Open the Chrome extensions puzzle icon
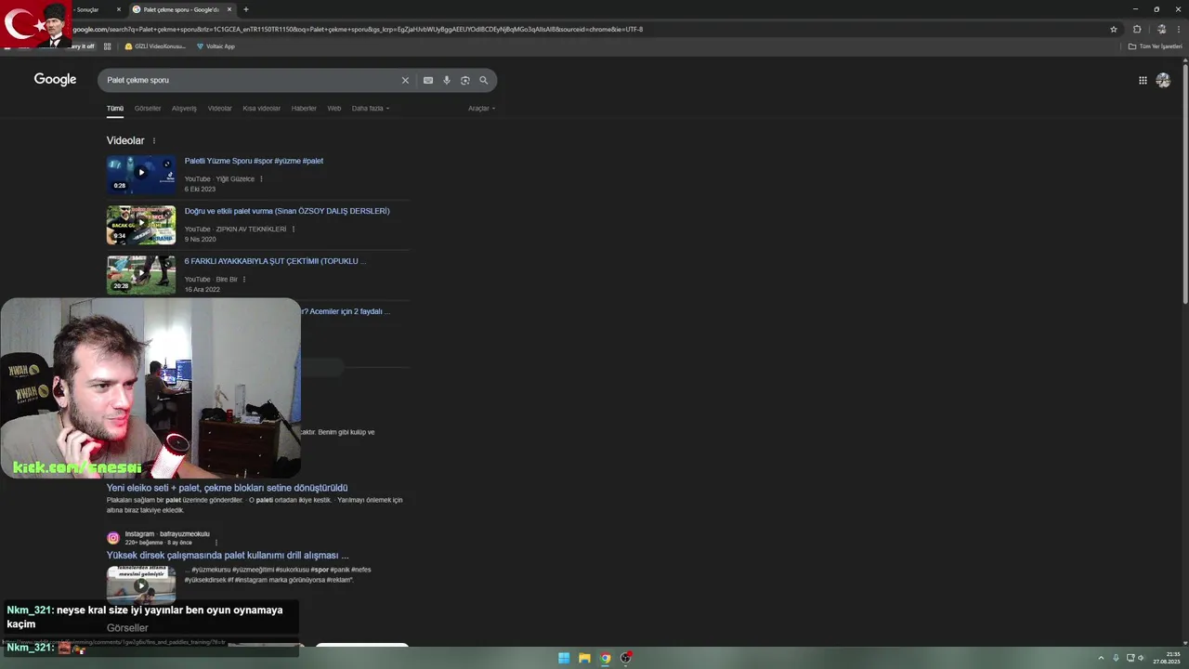This screenshot has height=669, width=1189. [x=1137, y=29]
